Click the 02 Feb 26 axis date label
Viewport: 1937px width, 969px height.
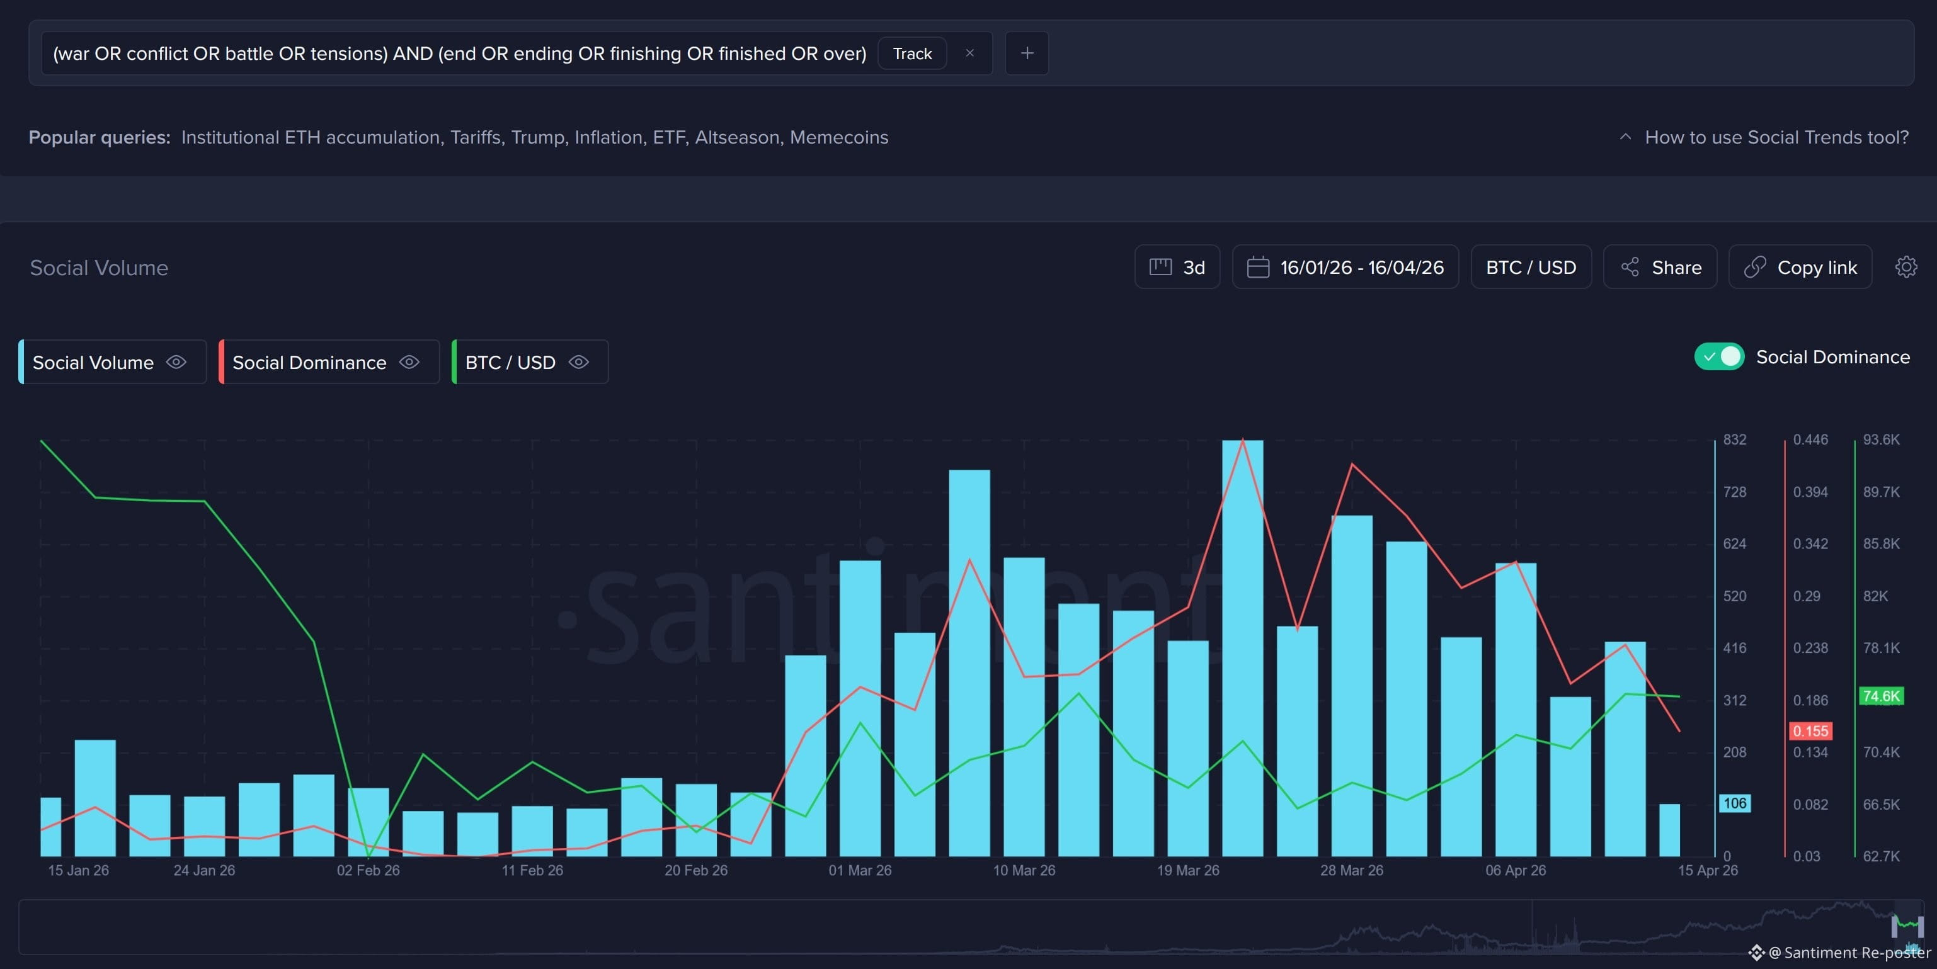tap(369, 870)
